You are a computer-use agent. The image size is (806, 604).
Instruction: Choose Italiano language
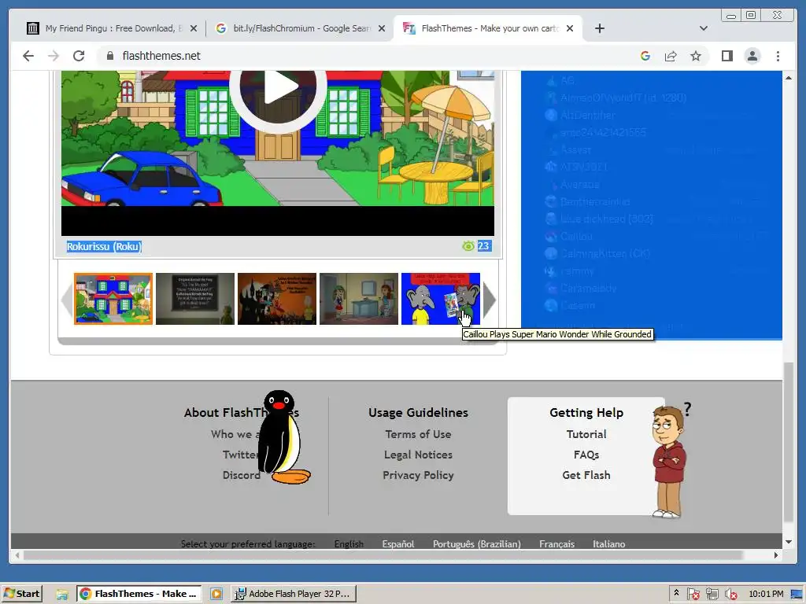coord(608,544)
